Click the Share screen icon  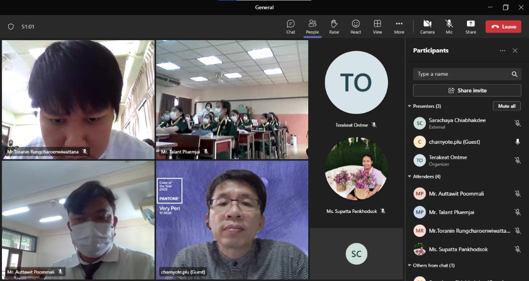pyautogui.click(x=471, y=26)
